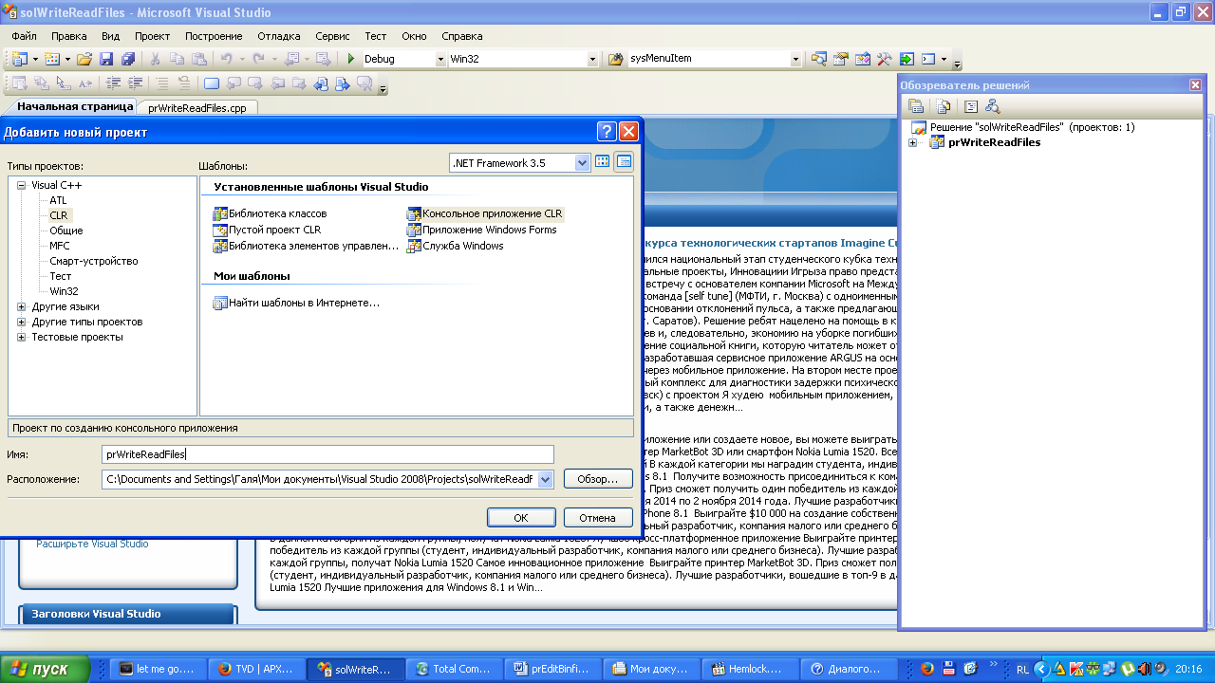Click Find in Files icon beside sysMenuItem
Screen dimensions: 1215x683
click(x=615, y=59)
